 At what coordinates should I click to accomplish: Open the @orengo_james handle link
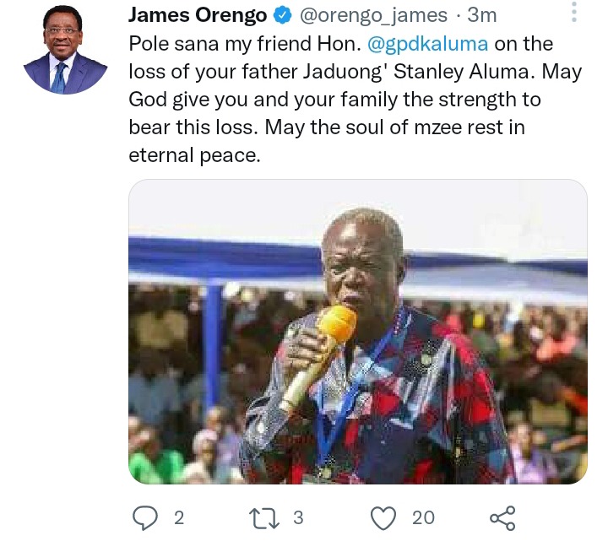point(373,15)
